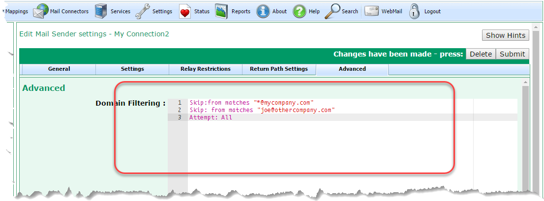The height and width of the screenshot is (201, 544).
Task: Click the Settings wrench icon
Action: point(142,11)
